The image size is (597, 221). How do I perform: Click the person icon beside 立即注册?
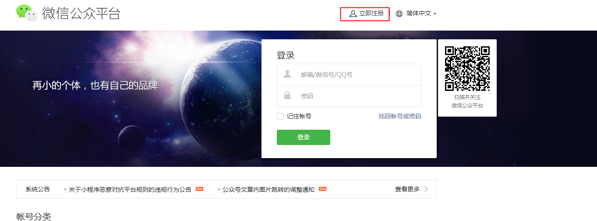coord(353,14)
